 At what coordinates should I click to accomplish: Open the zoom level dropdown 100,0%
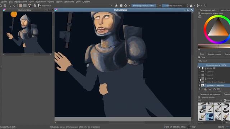(221, 127)
